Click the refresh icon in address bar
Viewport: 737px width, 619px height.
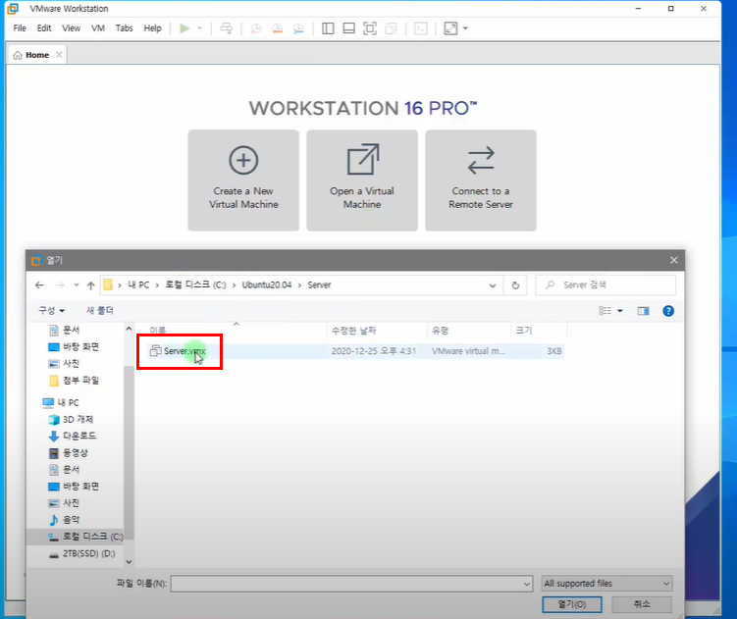[515, 285]
